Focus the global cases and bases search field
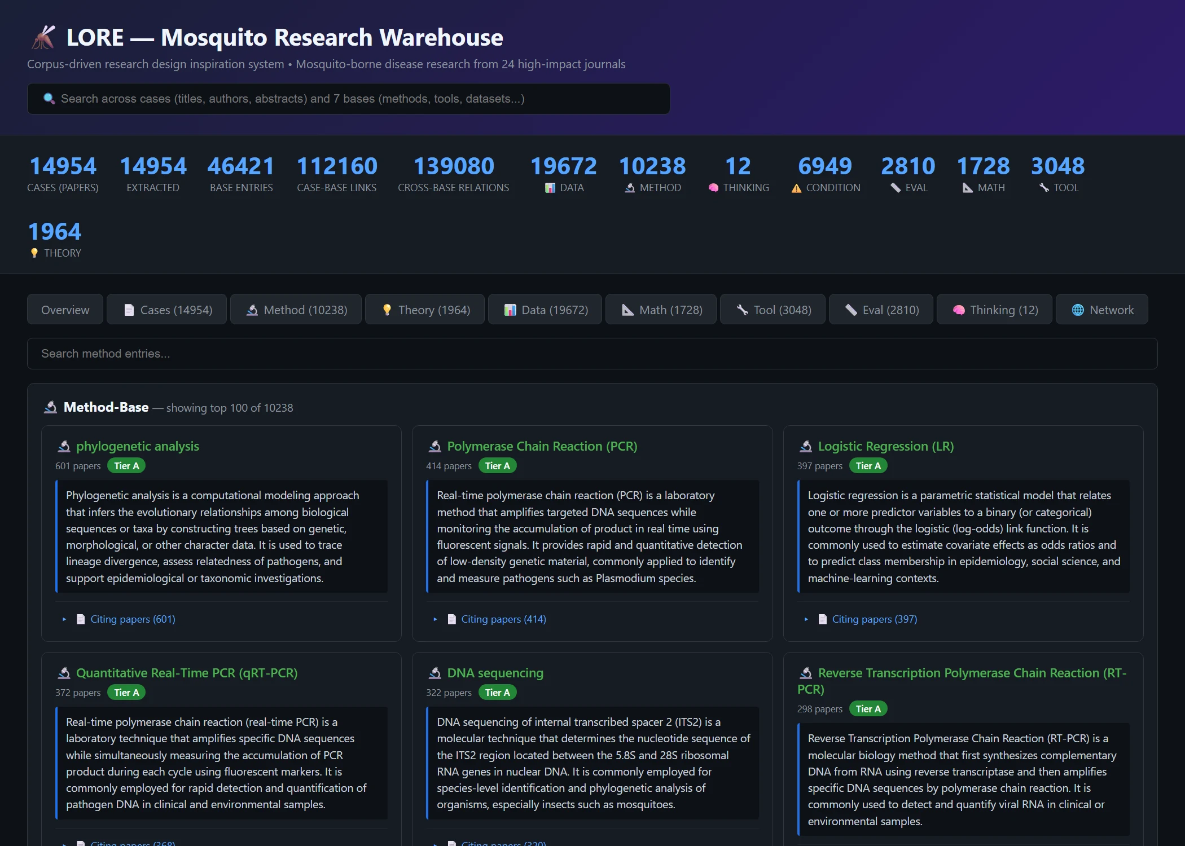The height and width of the screenshot is (846, 1185). click(349, 99)
